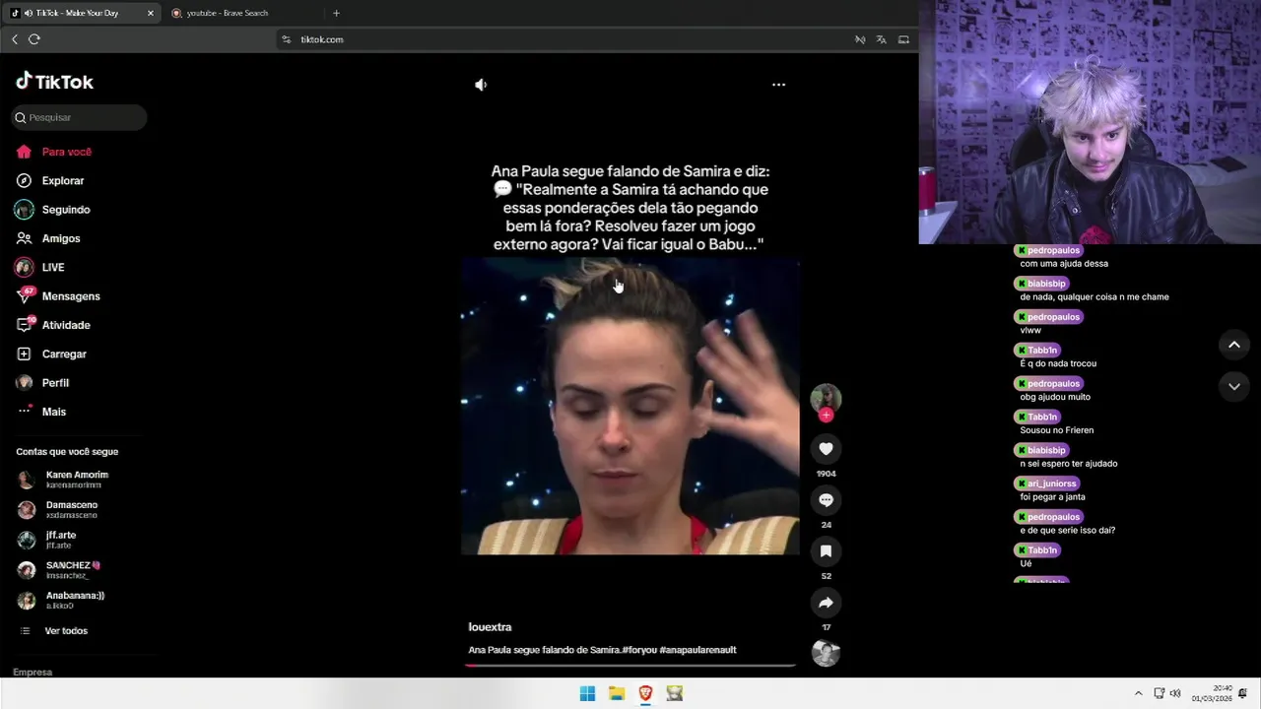Click ari_juniorss chat username
This screenshot has width=1261, height=709.
coord(1053,483)
